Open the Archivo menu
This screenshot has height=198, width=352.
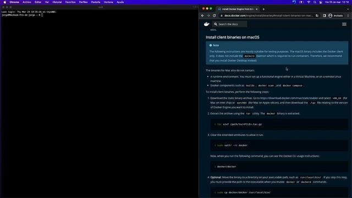tap(27, 2)
